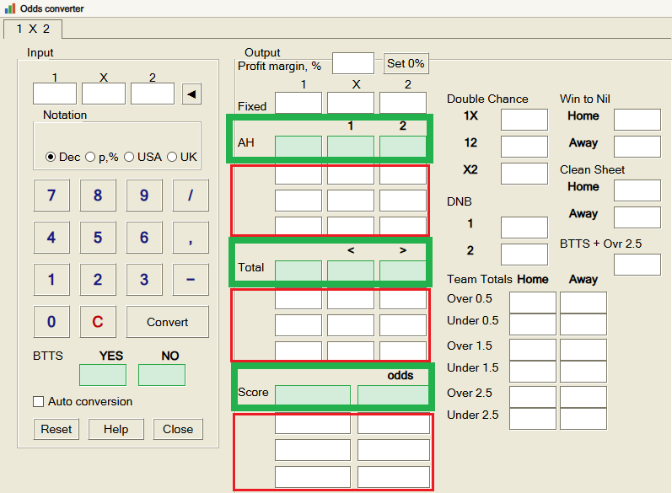Click the keypad minus button
Screen dimensions: 672x493
(191, 279)
